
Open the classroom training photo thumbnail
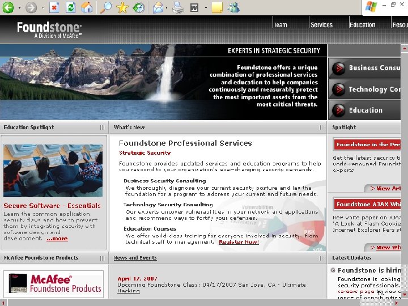pos(53,171)
